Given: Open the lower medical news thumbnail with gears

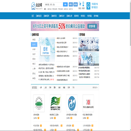Looking at the screenshot, I should [89, 59].
